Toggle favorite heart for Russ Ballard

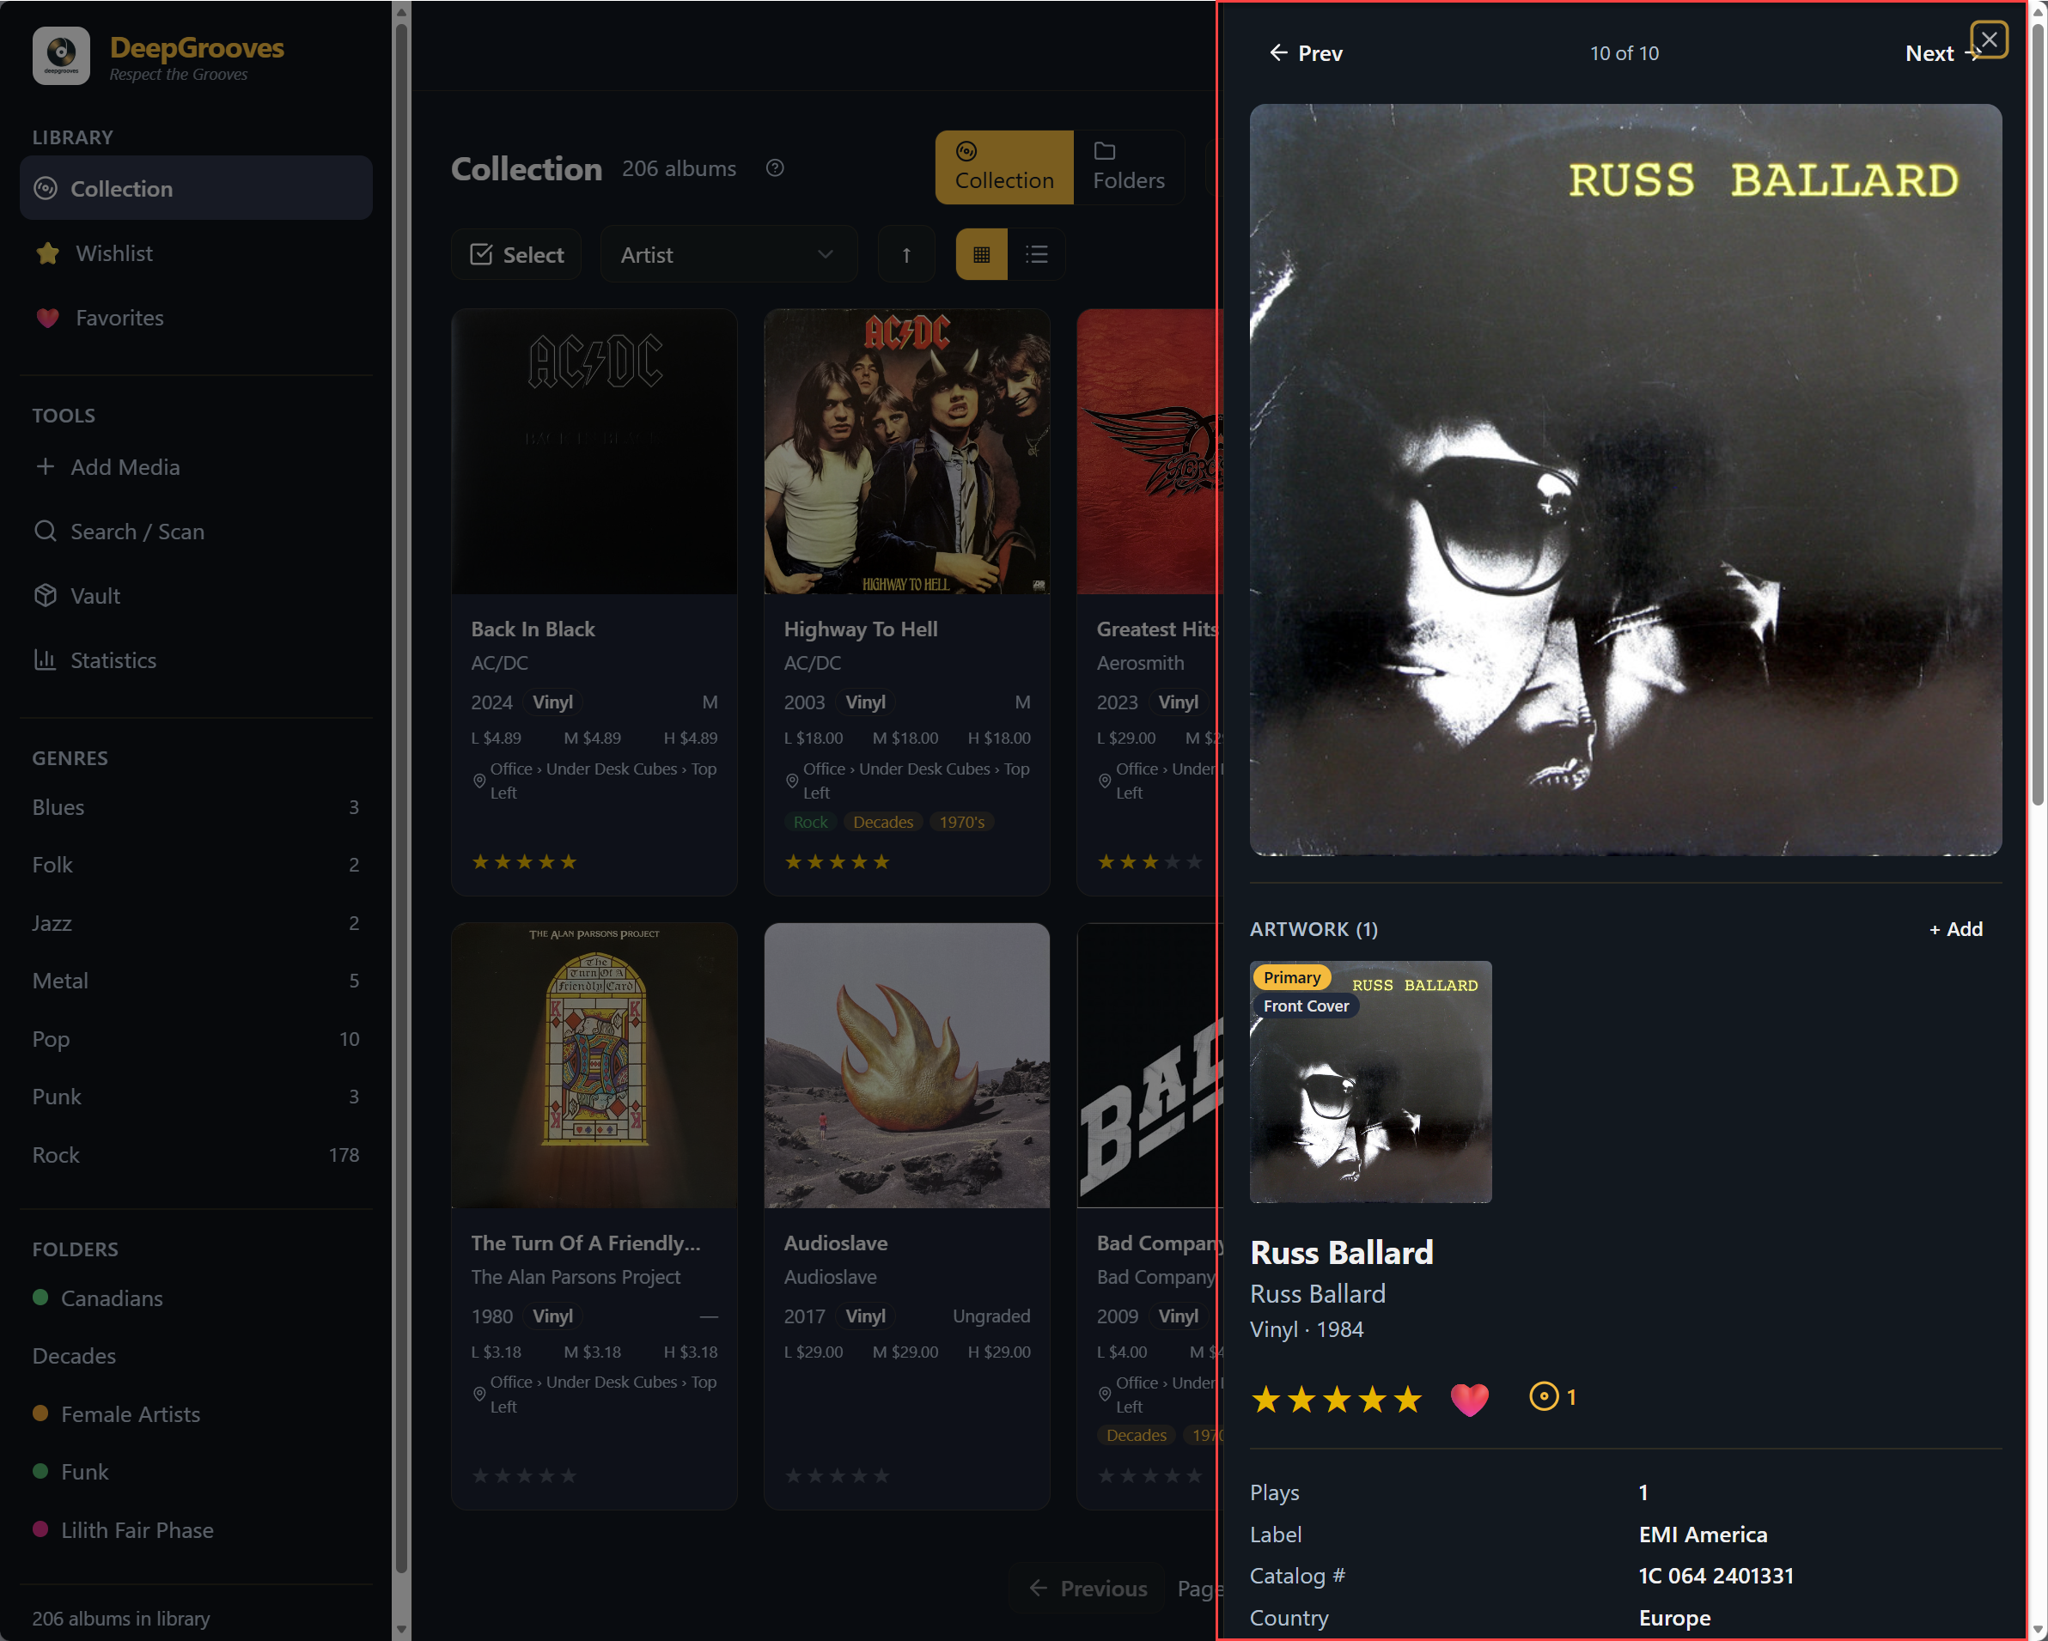[1470, 1398]
